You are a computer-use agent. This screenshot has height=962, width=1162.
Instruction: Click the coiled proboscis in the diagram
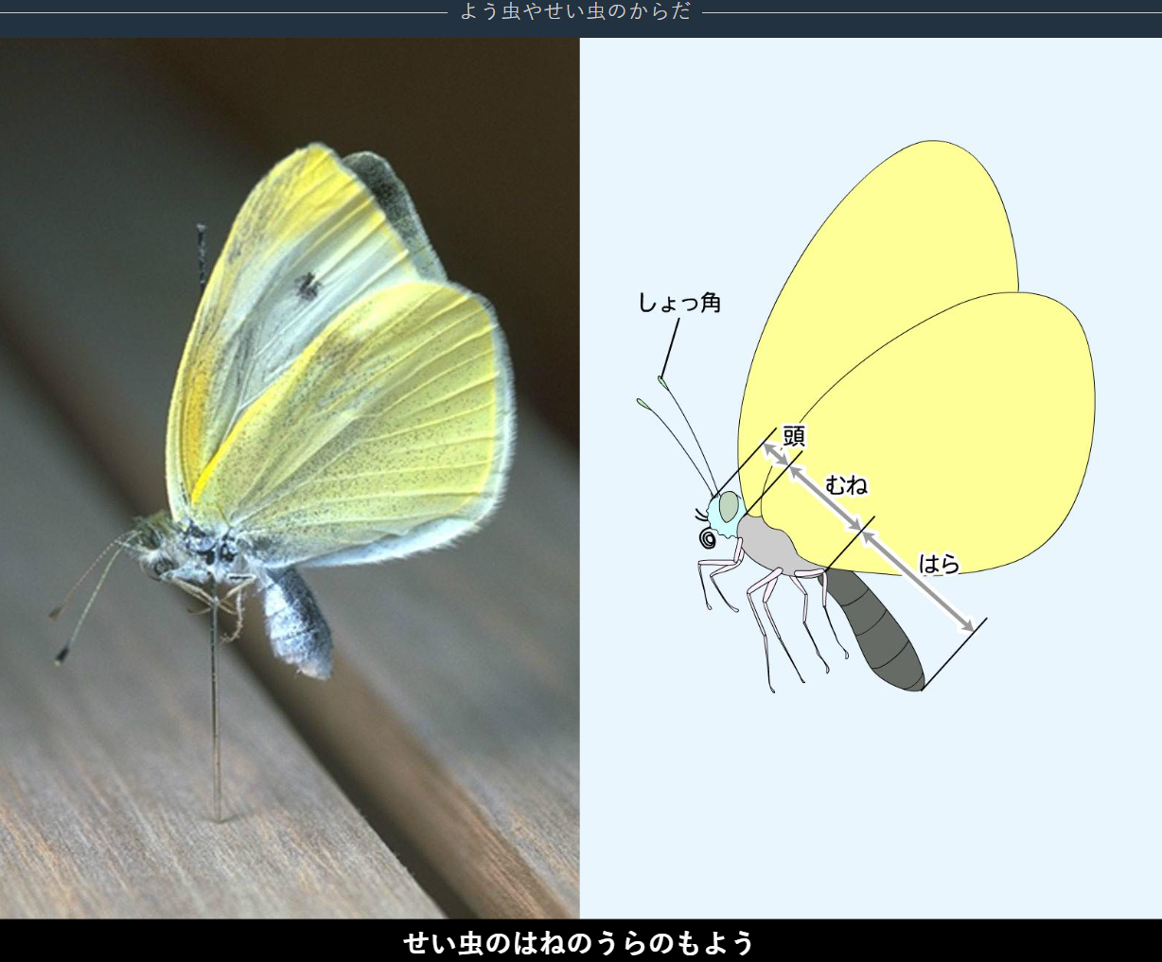pos(707,538)
